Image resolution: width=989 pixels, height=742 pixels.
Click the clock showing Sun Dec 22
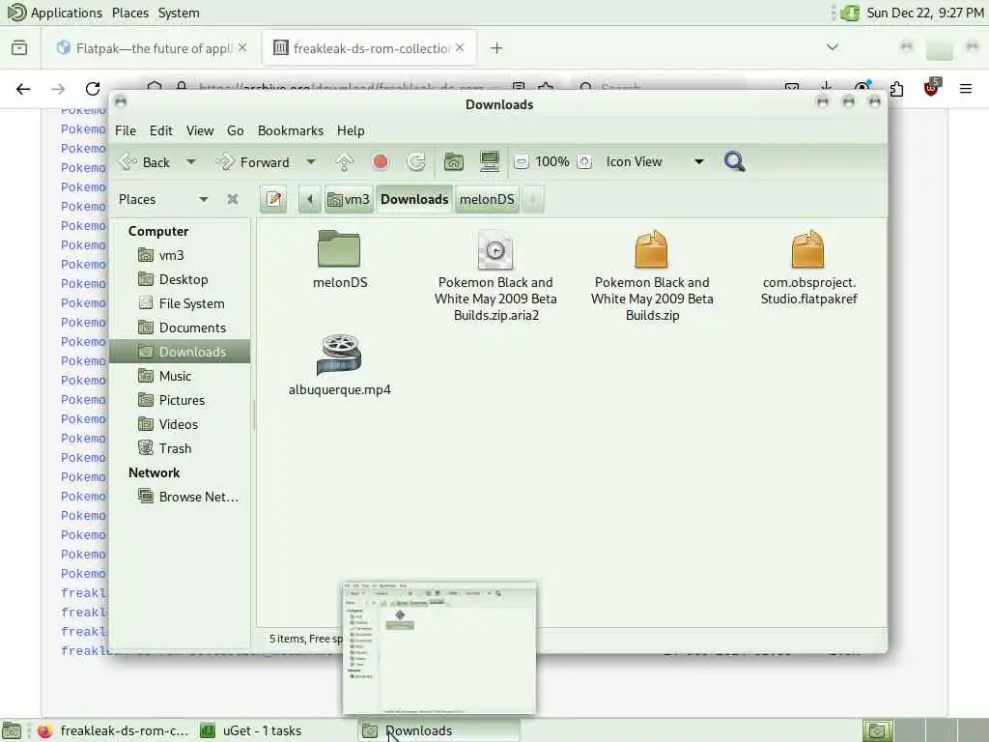[x=924, y=13]
